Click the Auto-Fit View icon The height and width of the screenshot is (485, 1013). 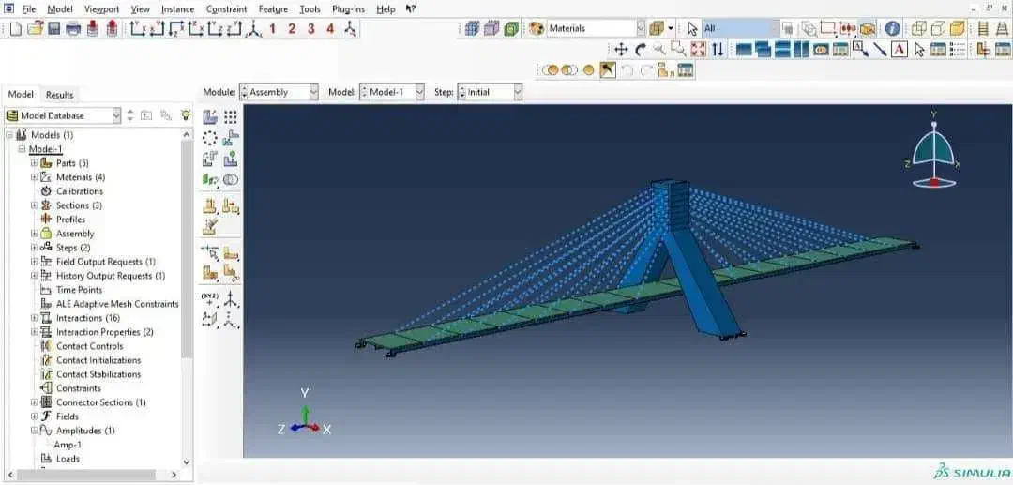[x=698, y=49]
